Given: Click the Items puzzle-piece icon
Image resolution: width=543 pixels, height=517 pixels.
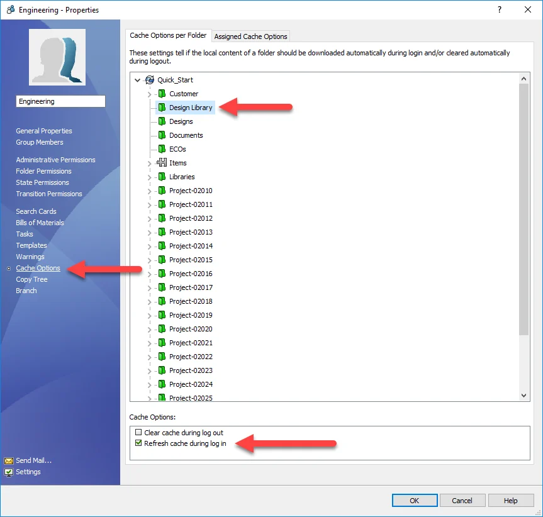Looking at the screenshot, I should (x=162, y=162).
